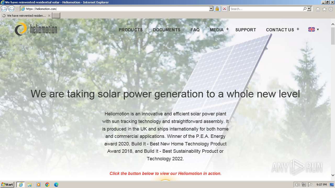335x188 pixels.
Task: Open the FAQ menu item
Action: click(x=195, y=30)
